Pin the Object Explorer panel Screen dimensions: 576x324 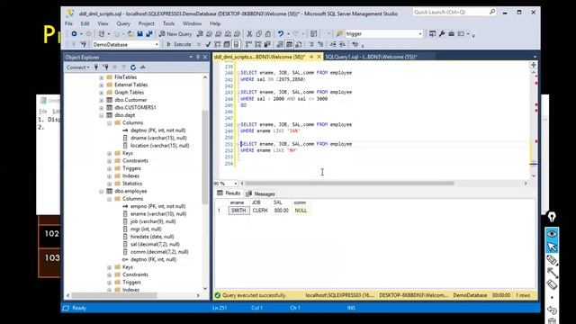(198, 57)
